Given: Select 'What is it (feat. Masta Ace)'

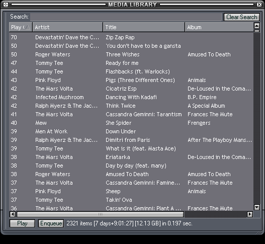Looking at the screenshot, I should tap(141, 148).
